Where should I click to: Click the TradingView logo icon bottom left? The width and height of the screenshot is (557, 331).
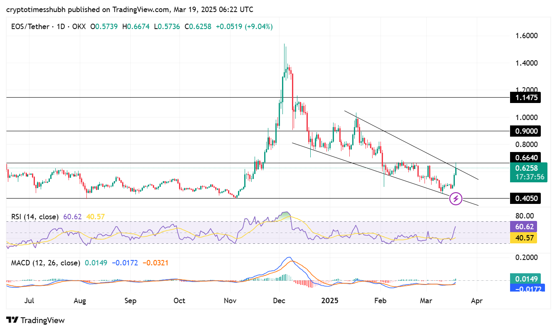point(11,320)
